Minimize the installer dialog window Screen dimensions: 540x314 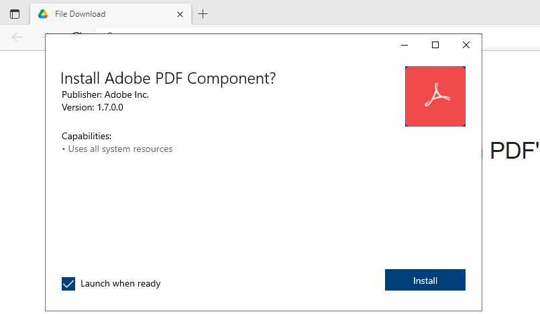tap(404, 45)
